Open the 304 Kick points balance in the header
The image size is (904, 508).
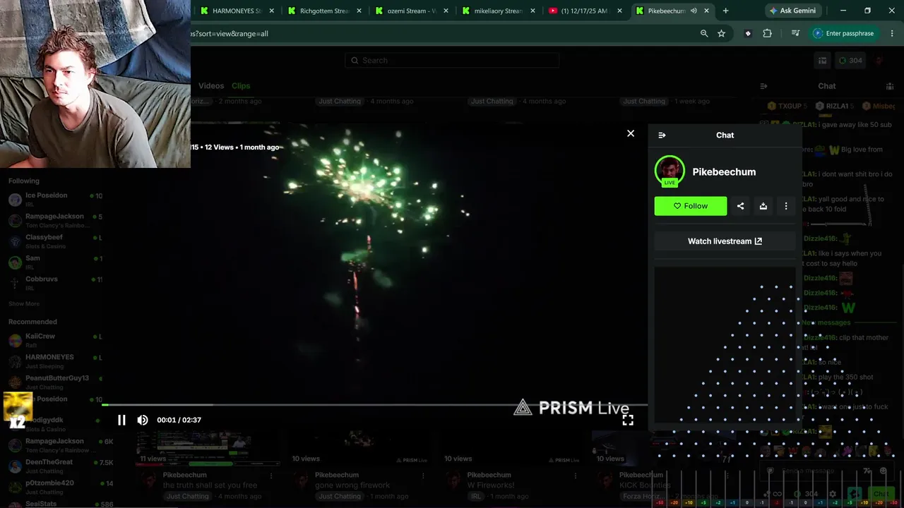850,61
